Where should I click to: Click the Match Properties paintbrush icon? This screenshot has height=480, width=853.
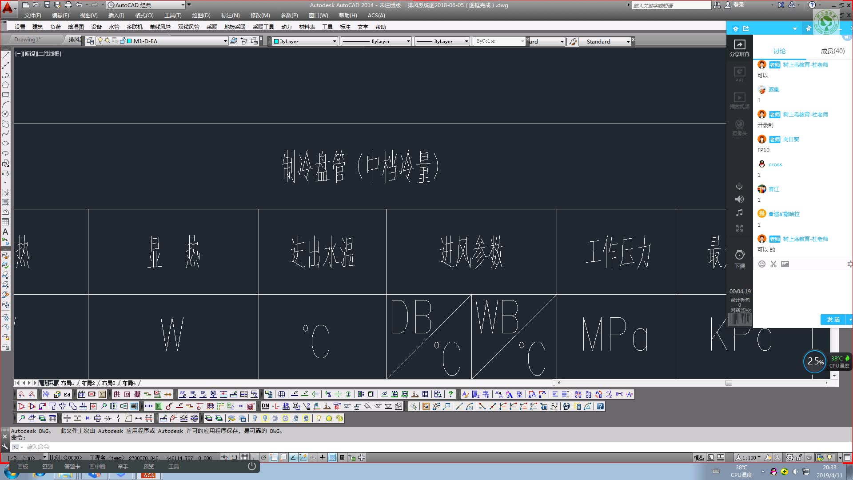[x=573, y=41]
